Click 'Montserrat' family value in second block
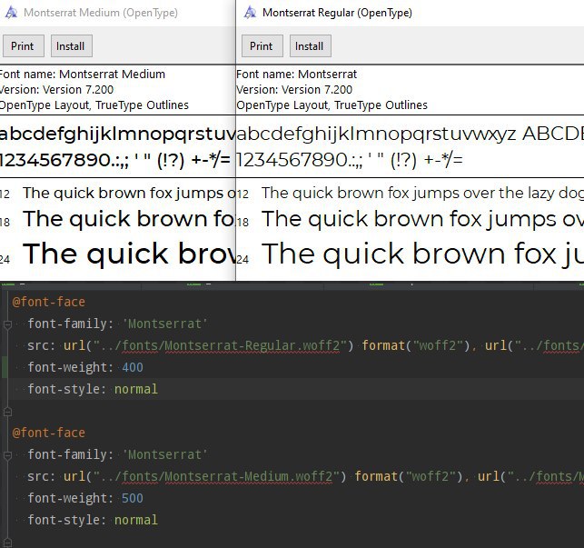584x548 pixels. pyautogui.click(x=165, y=454)
